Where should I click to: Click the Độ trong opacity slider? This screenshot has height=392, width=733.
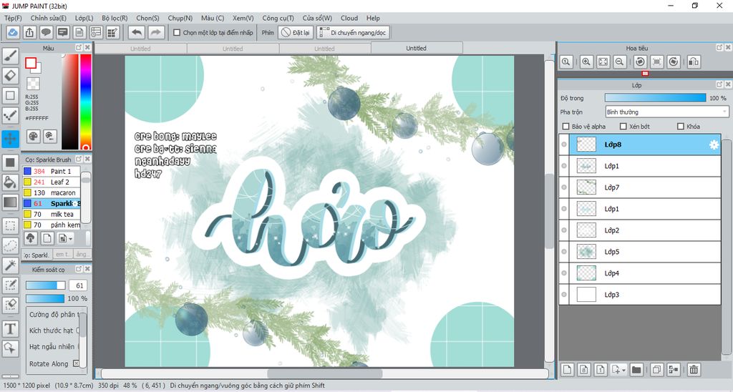tap(656, 98)
